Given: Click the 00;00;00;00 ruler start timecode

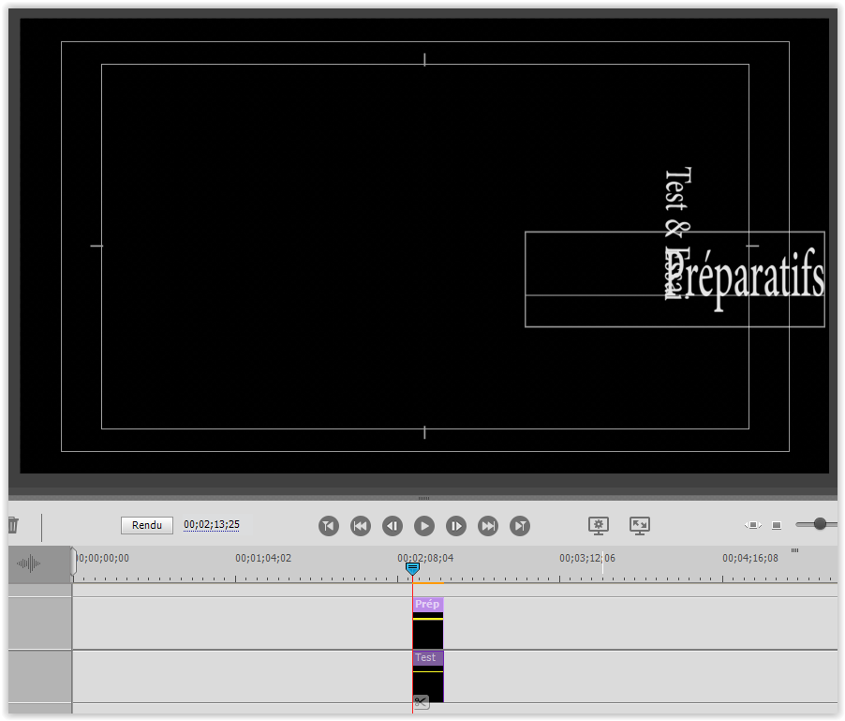Looking at the screenshot, I should pos(102,558).
